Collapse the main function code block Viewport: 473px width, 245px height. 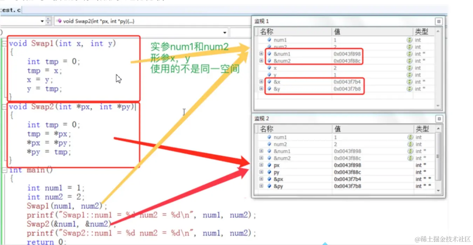click(x=4, y=170)
